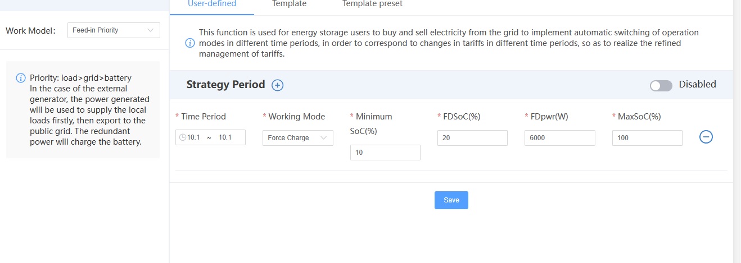Remove the strategy period row with minus icon
Viewport: 741px width, 263px height.
[x=706, y=137]
